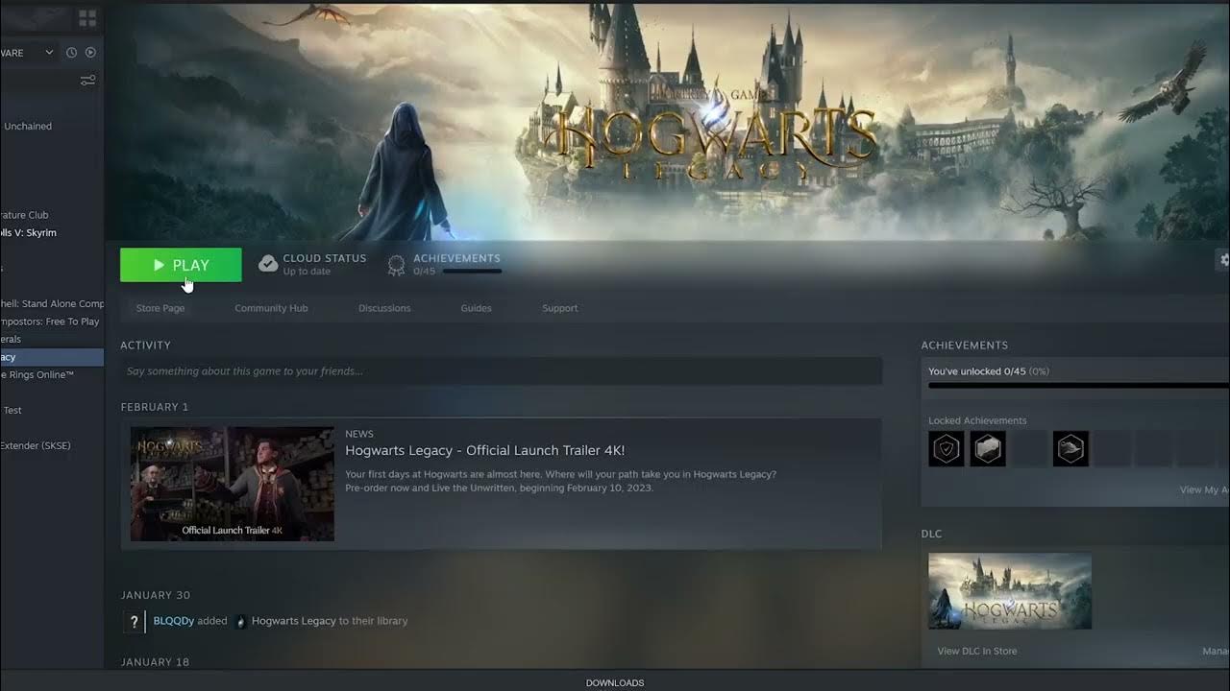Click the Cloud Status cloud icon
The width and height of the screenshot is (1230, 691).
point(268,264)
